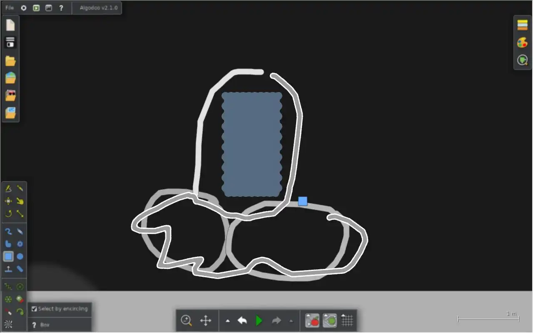Select the Plane tool
Screen dimensions: 533x333
click(x=8, y=269)
